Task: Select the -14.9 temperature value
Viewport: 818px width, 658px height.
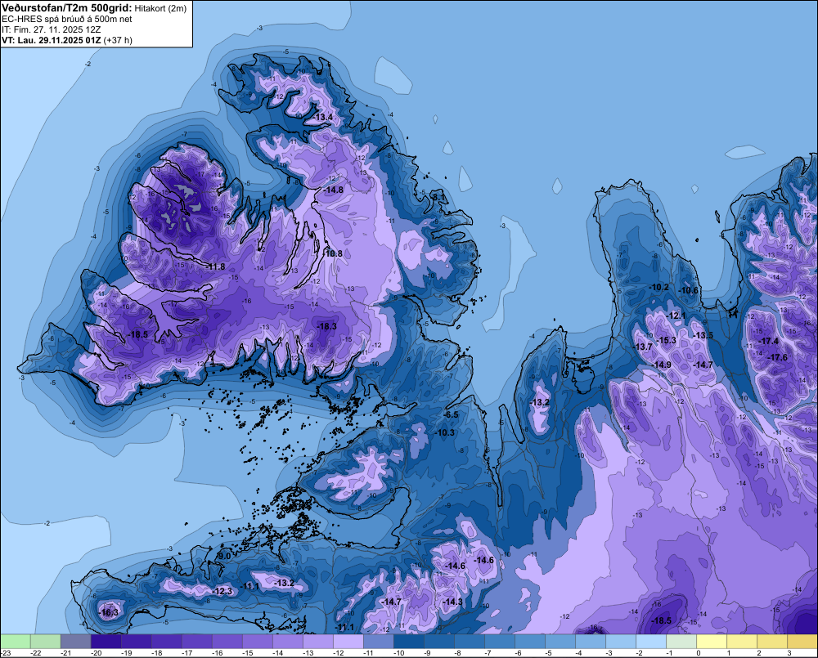Action: pos(662,365)
